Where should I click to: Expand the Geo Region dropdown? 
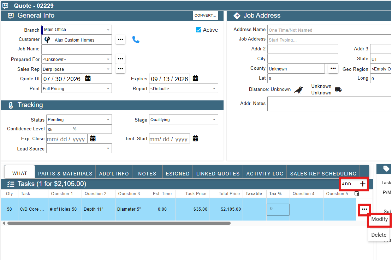(x=381, y=69)
